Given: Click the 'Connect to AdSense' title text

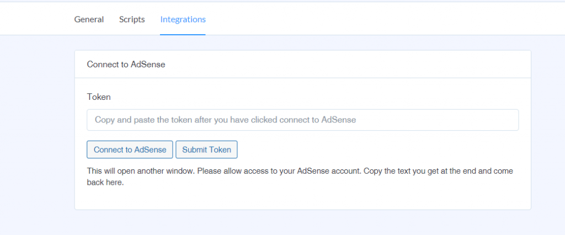Looking at the screenshot, I should click(x=126, y=65).
